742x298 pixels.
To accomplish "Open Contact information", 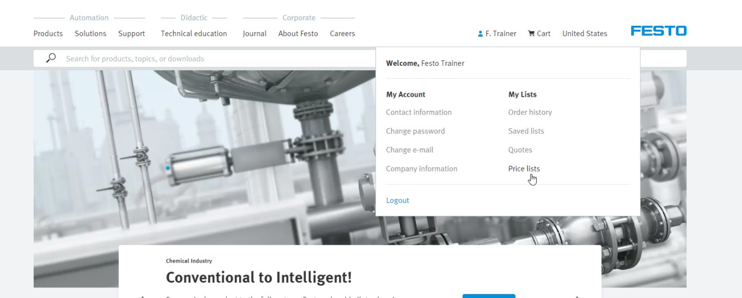I will click(x=419, y=112).
